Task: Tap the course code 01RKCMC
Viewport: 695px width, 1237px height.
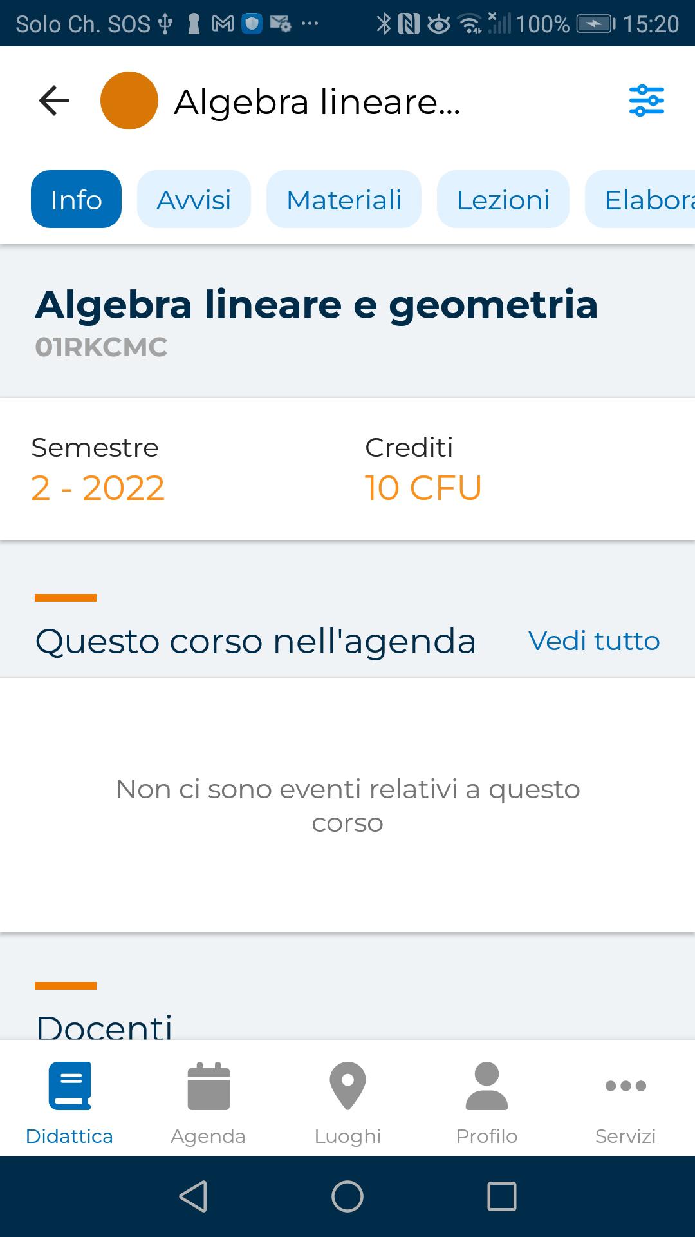Action: (x=101, y=347)
